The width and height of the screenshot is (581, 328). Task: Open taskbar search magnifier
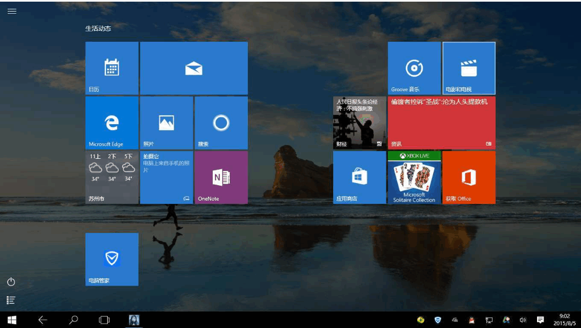(x=74, y=320)
